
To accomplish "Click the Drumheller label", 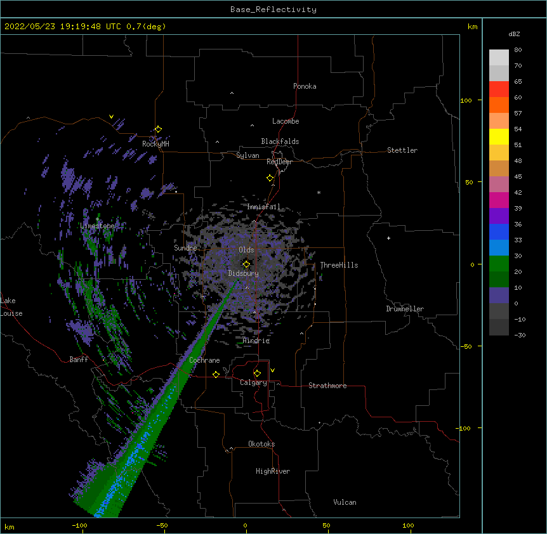I will (405, 309).
